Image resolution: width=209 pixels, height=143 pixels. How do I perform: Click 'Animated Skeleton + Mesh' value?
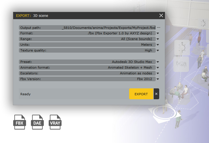point(130,67)
